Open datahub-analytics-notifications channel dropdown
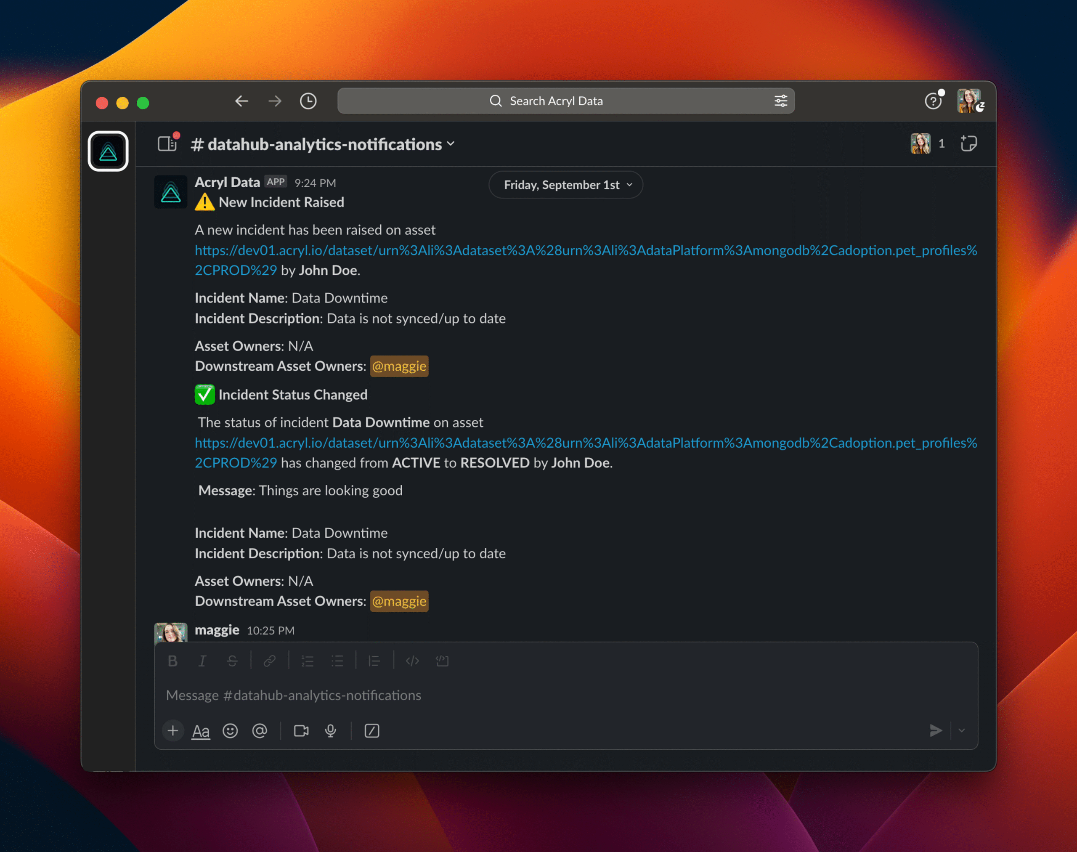The width and height of the screenshot is (1077, 852). point(323,144)
